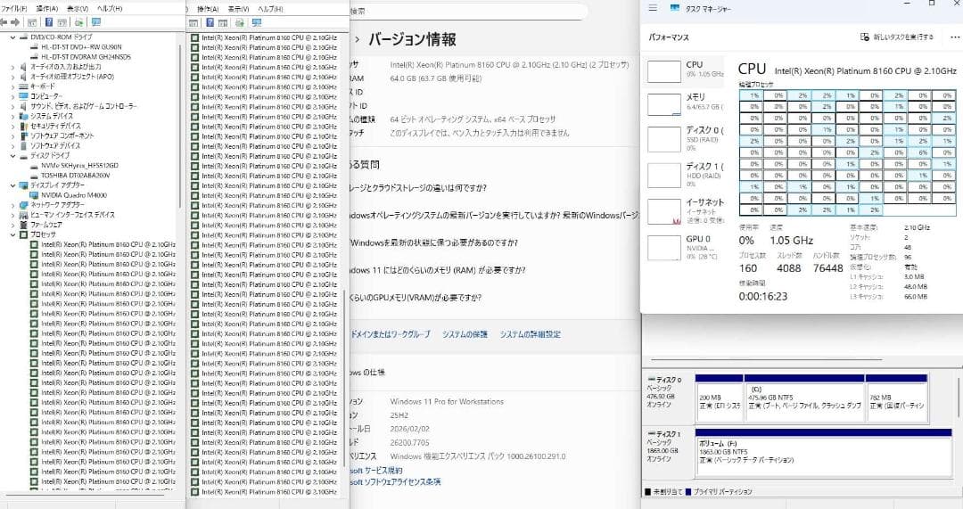Click the キーボード device category icon

23,86
